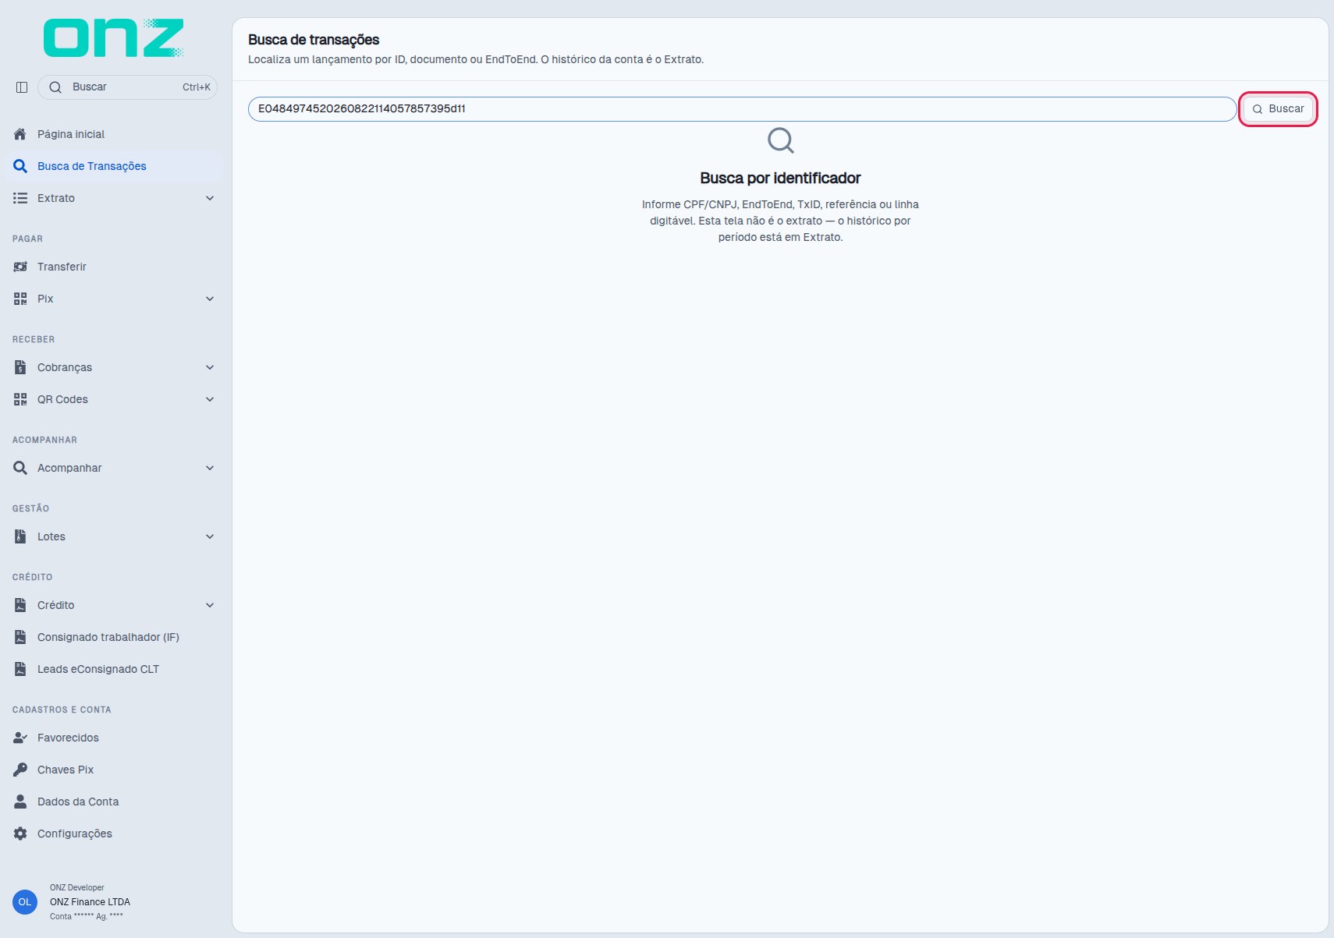Click the Chaves Pix key icon
Screen dimensions: 1334x938
(x=20, y=770)
